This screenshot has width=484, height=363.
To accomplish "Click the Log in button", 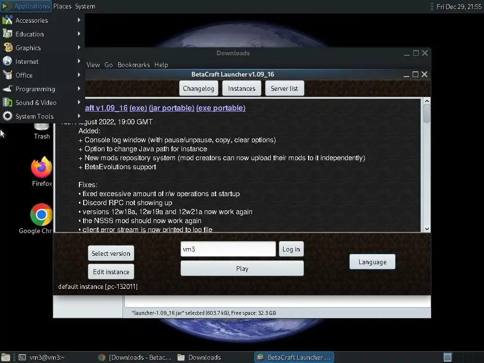I will [x=291, y=249].
